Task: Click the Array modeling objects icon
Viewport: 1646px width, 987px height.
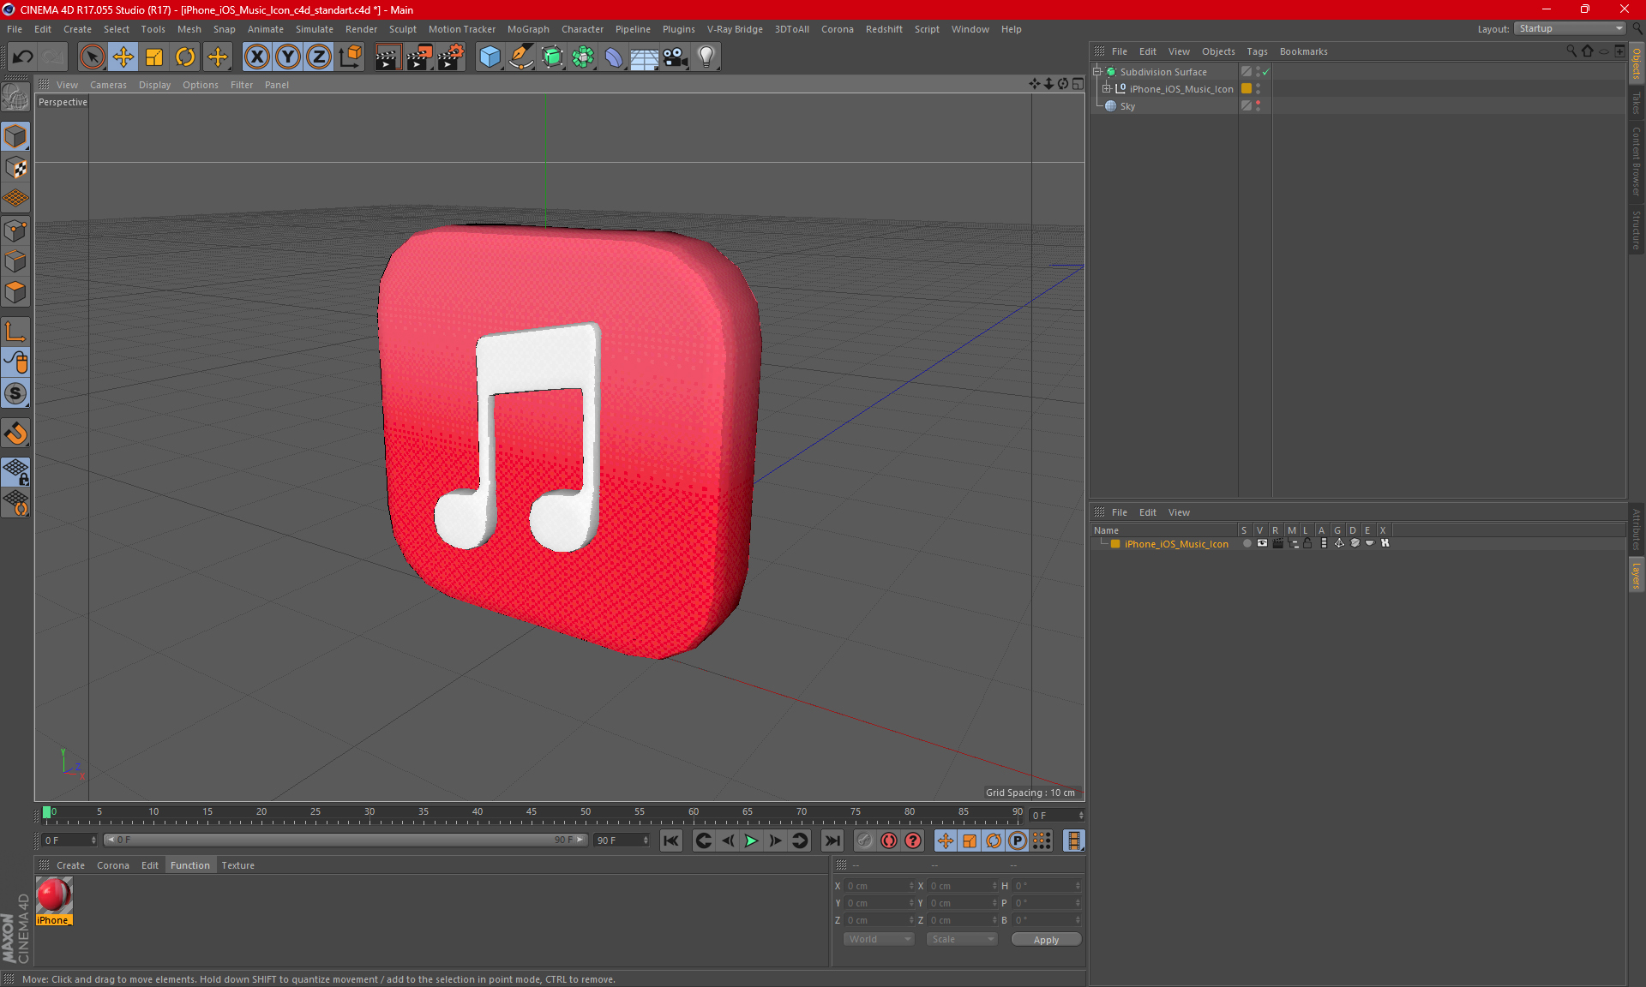Action: click(x=583, y=57)
